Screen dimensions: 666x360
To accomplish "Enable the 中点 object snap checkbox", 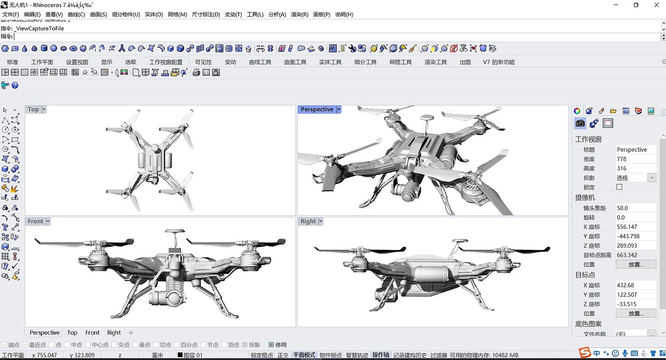I will click(67, 345).
